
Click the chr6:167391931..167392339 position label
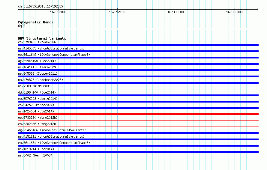pyautogui.click(x=40, y=6)
